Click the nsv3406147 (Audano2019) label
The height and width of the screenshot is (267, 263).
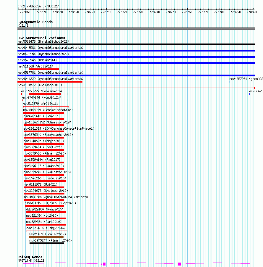click(44, 166)
